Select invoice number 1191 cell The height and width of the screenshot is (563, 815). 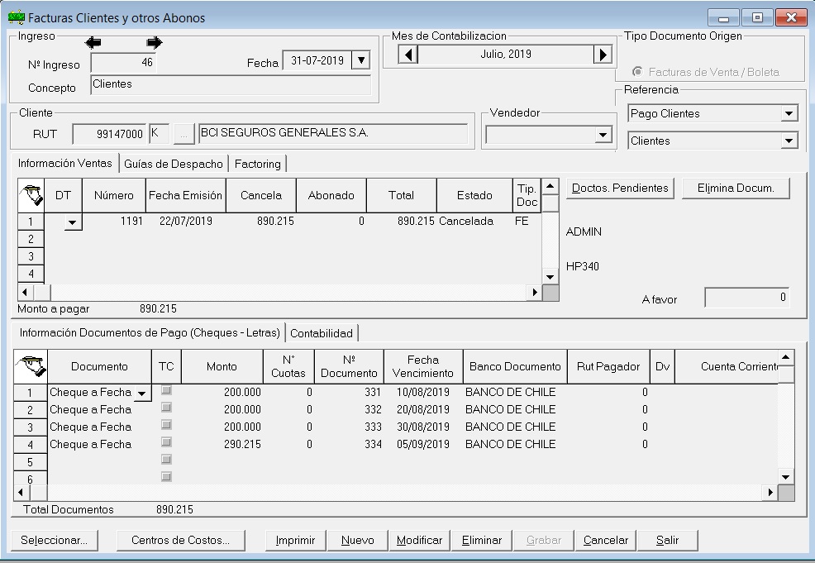pyautogui.click(x=114, y=222)
